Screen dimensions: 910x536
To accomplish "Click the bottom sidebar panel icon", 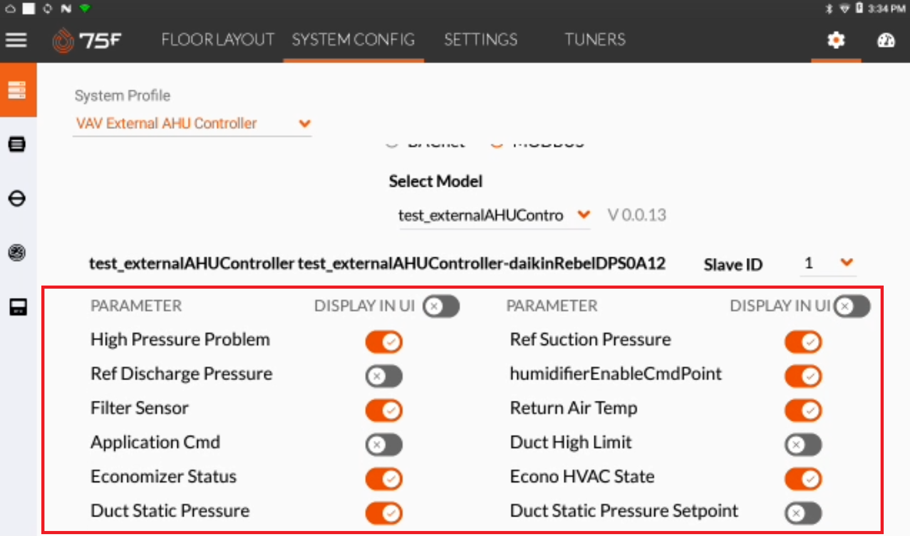I will click(18, 307).
